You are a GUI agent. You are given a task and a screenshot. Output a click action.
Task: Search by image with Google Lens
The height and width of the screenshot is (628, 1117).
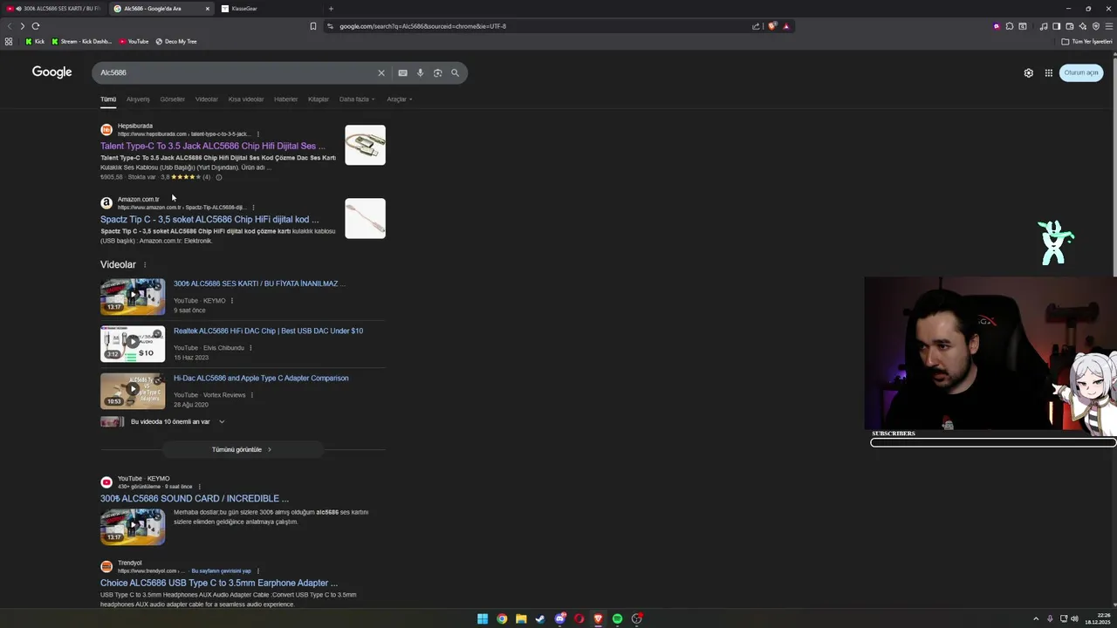tap(437, 72)
